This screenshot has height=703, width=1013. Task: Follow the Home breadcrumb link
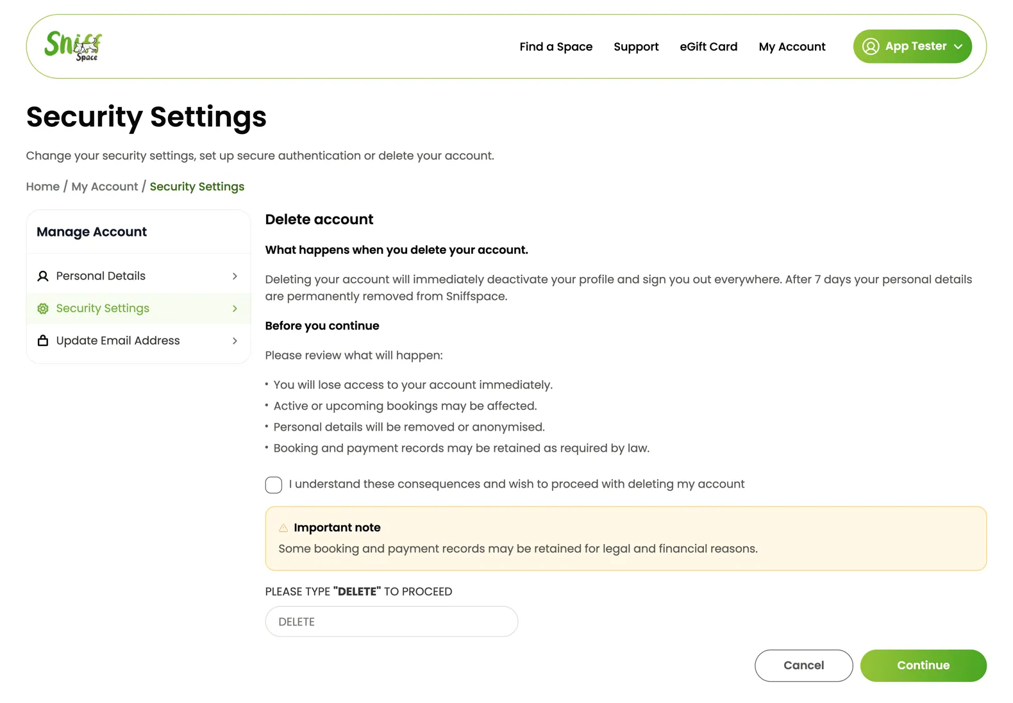[43, 186]
